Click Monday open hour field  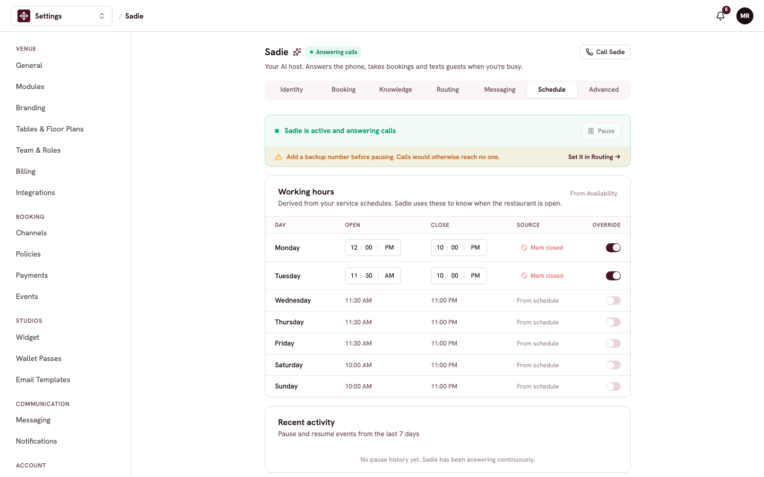(x=354, y=248)
